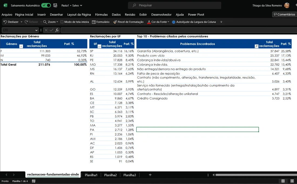
Task: Click the Pesquisar search box
Action: pyautogui.click(x=174, y=5)
